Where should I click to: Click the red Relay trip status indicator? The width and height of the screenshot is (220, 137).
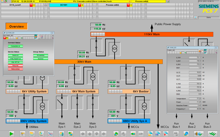pos(15,66)
